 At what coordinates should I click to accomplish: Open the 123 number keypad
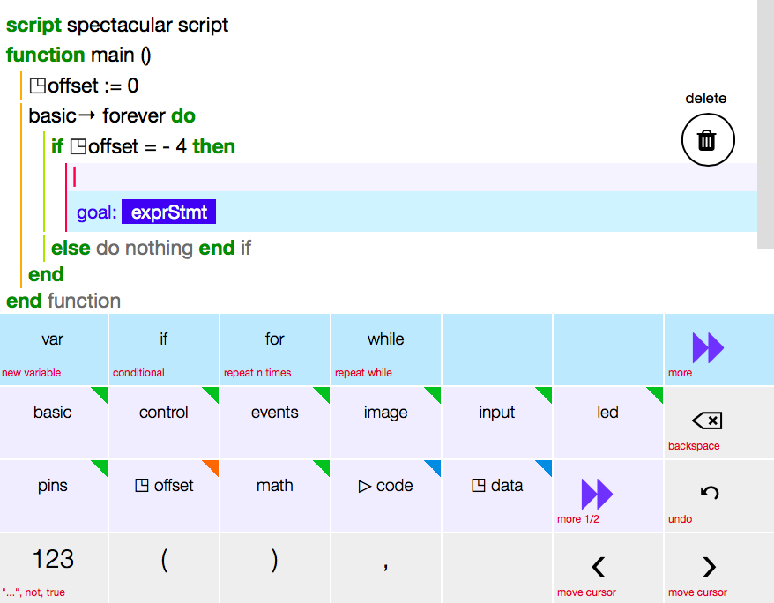53,559
